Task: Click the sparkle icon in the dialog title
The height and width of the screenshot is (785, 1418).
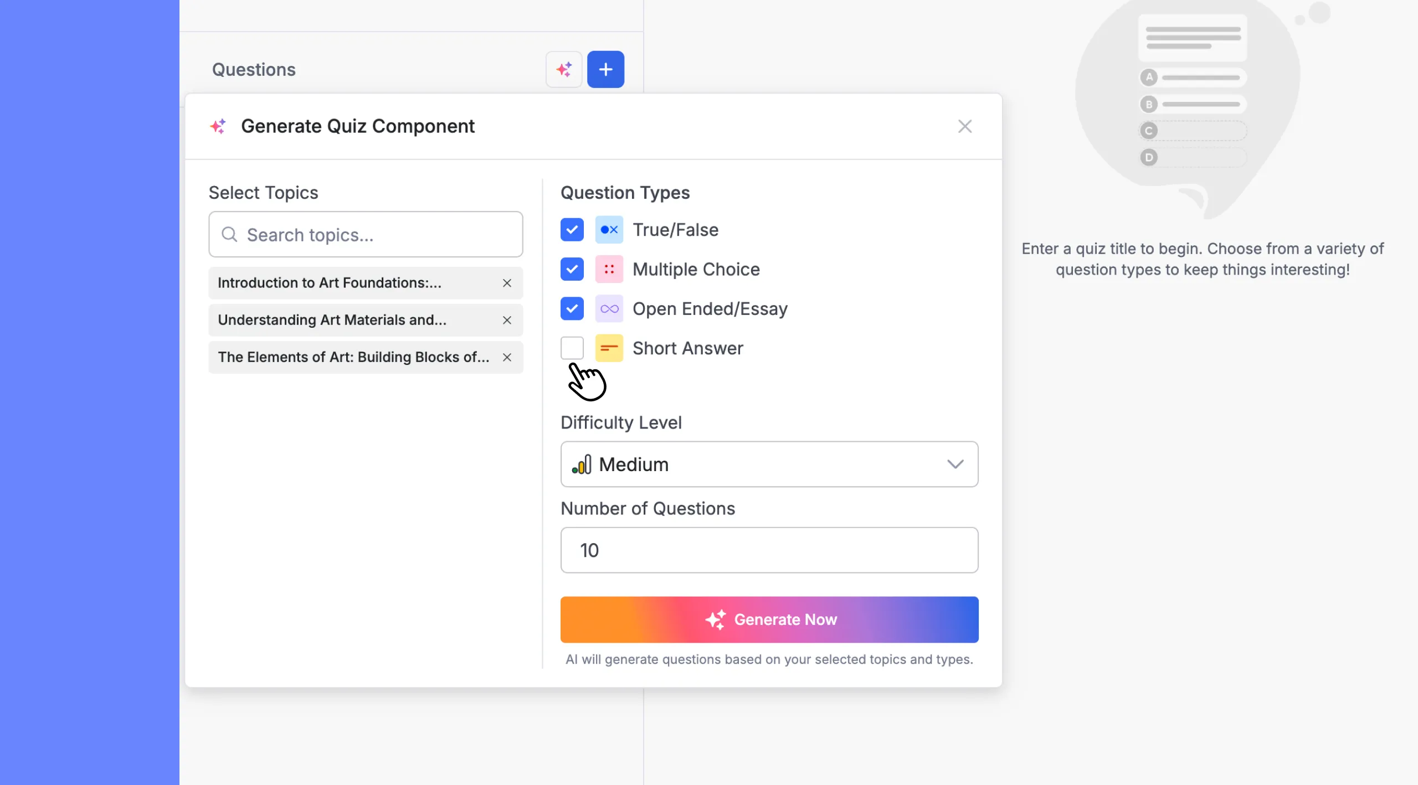Action: pos(218,126)
